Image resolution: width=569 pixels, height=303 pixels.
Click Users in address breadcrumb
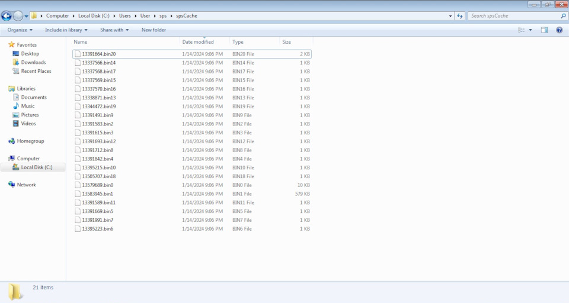[x=125, y=15]
